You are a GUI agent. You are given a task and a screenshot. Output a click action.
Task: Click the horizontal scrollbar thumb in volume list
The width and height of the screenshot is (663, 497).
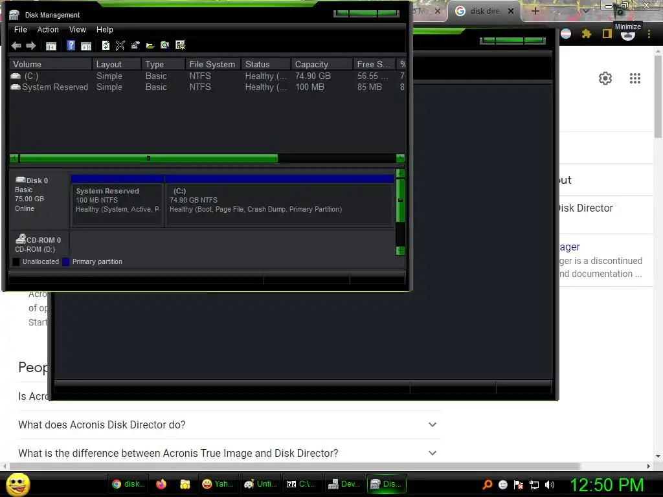tap(148, 159)
